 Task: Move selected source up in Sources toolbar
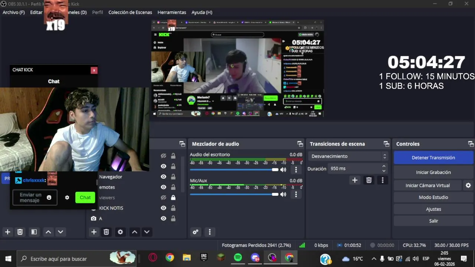pyautogui.click(x=135, y=232)
